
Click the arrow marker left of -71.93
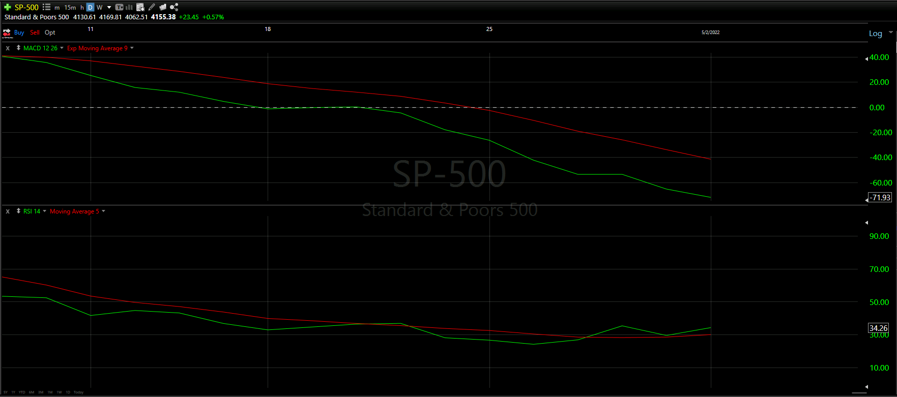866,200
